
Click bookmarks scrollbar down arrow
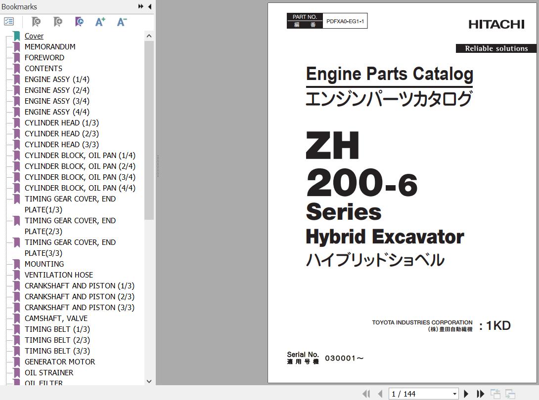tap(149, 381)
